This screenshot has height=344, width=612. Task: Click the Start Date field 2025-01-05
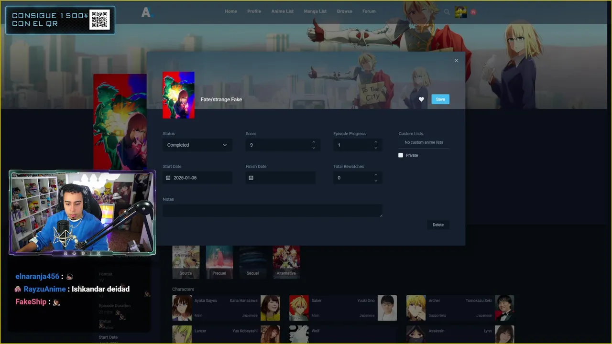tap(197, 178)
